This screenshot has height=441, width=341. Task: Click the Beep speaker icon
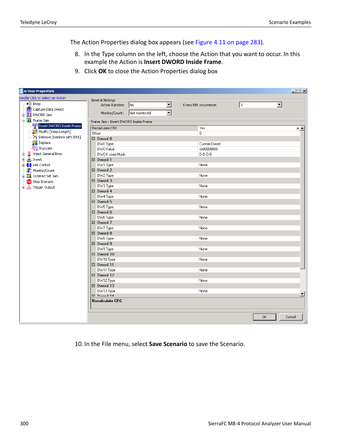29,104
